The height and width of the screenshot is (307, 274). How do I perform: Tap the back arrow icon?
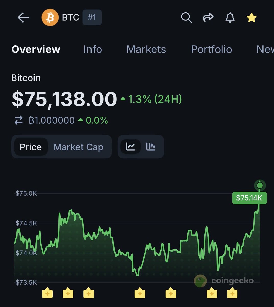(24, 18)
